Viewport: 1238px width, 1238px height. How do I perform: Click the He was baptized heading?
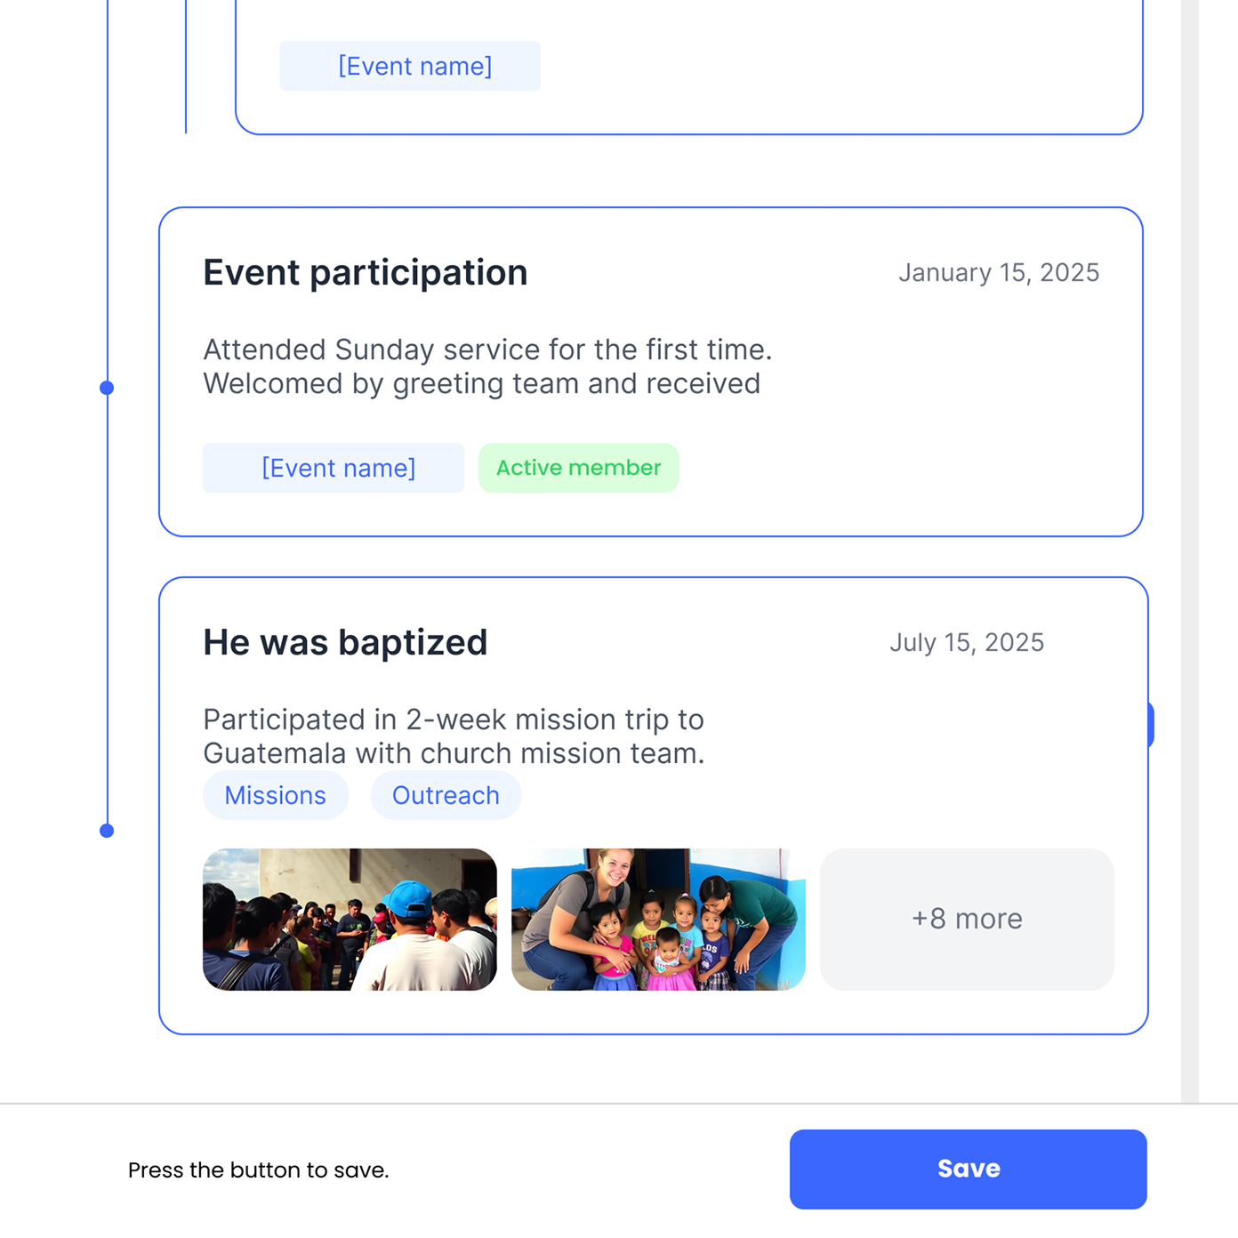345,642
